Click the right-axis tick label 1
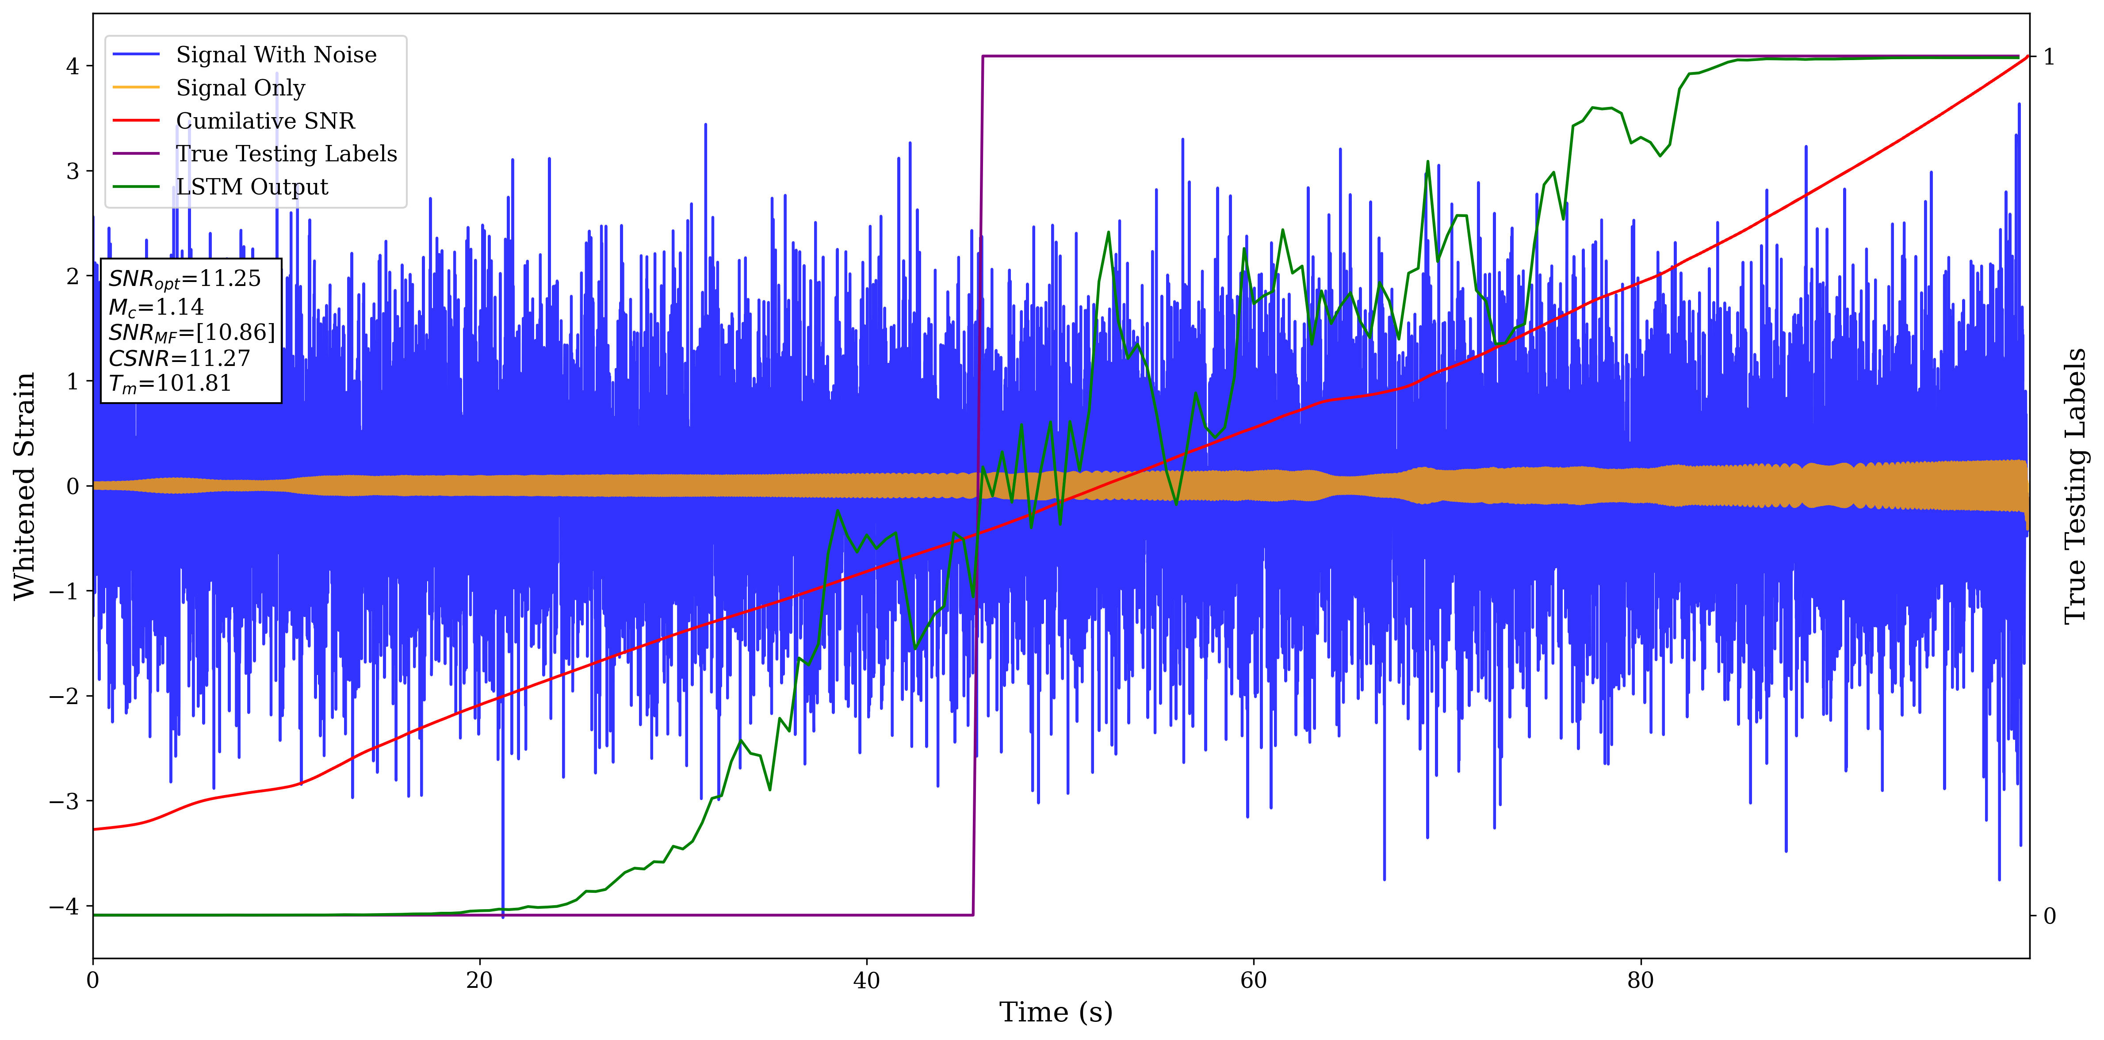This screenshot has height=1040, width=2104. (2049, 57)
